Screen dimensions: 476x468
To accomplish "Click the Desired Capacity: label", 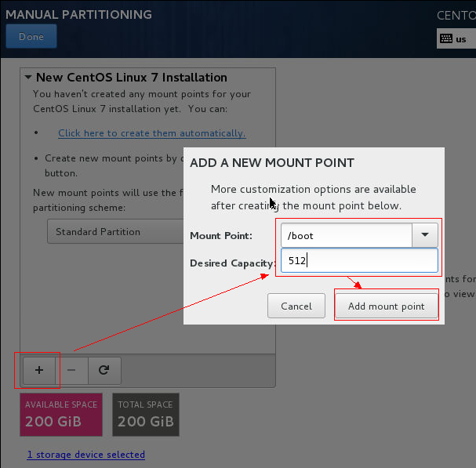I will [233, 263].
